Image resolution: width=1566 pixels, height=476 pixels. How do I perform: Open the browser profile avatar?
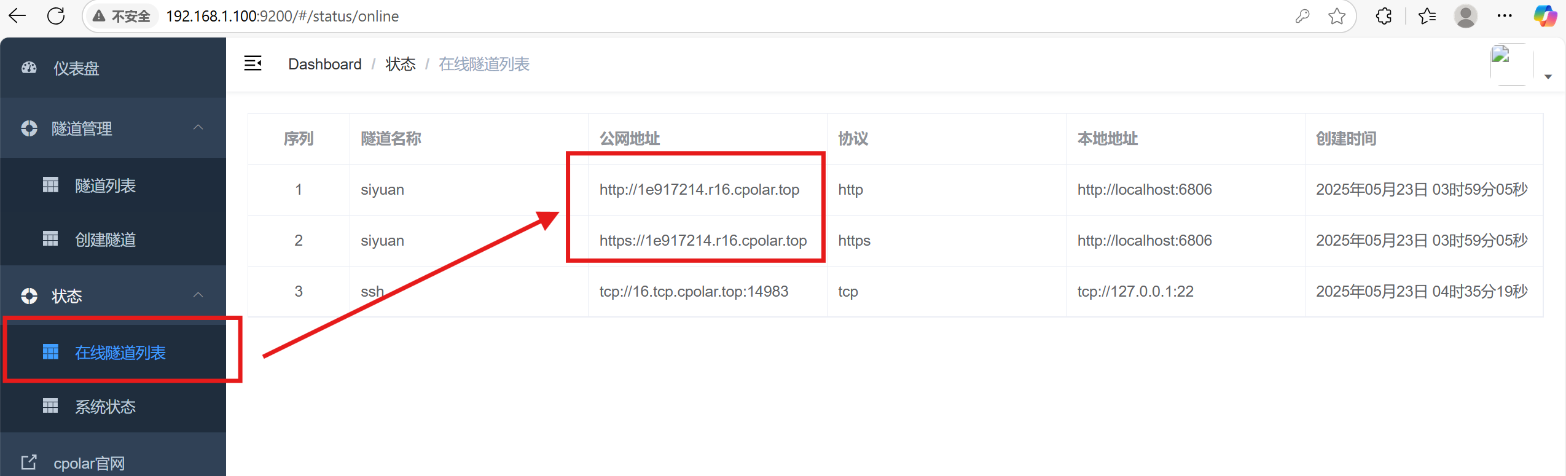[x=1465, y=16]
